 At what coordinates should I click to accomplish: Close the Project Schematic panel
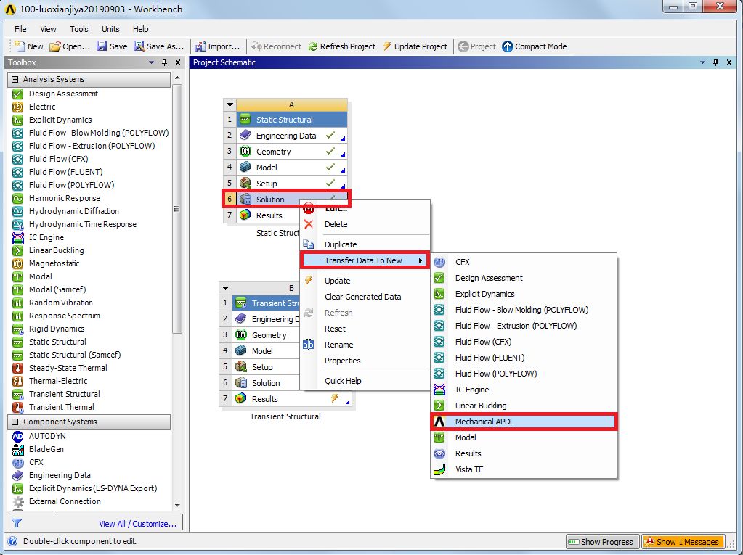pyautogui.click(x=728, y=62)
